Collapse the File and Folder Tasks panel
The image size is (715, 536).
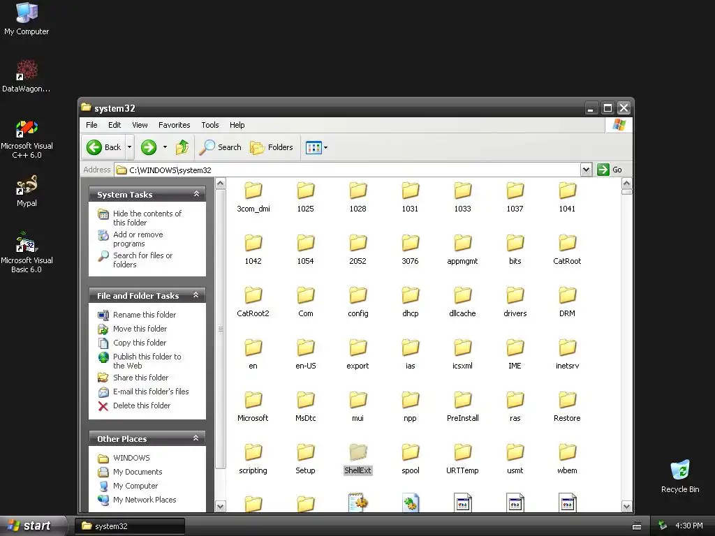tap(196, 295)
